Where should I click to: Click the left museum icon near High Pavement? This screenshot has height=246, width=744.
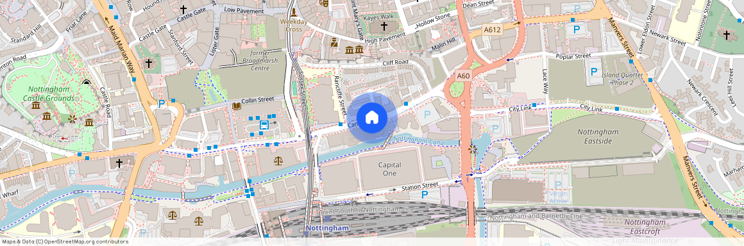350,50
